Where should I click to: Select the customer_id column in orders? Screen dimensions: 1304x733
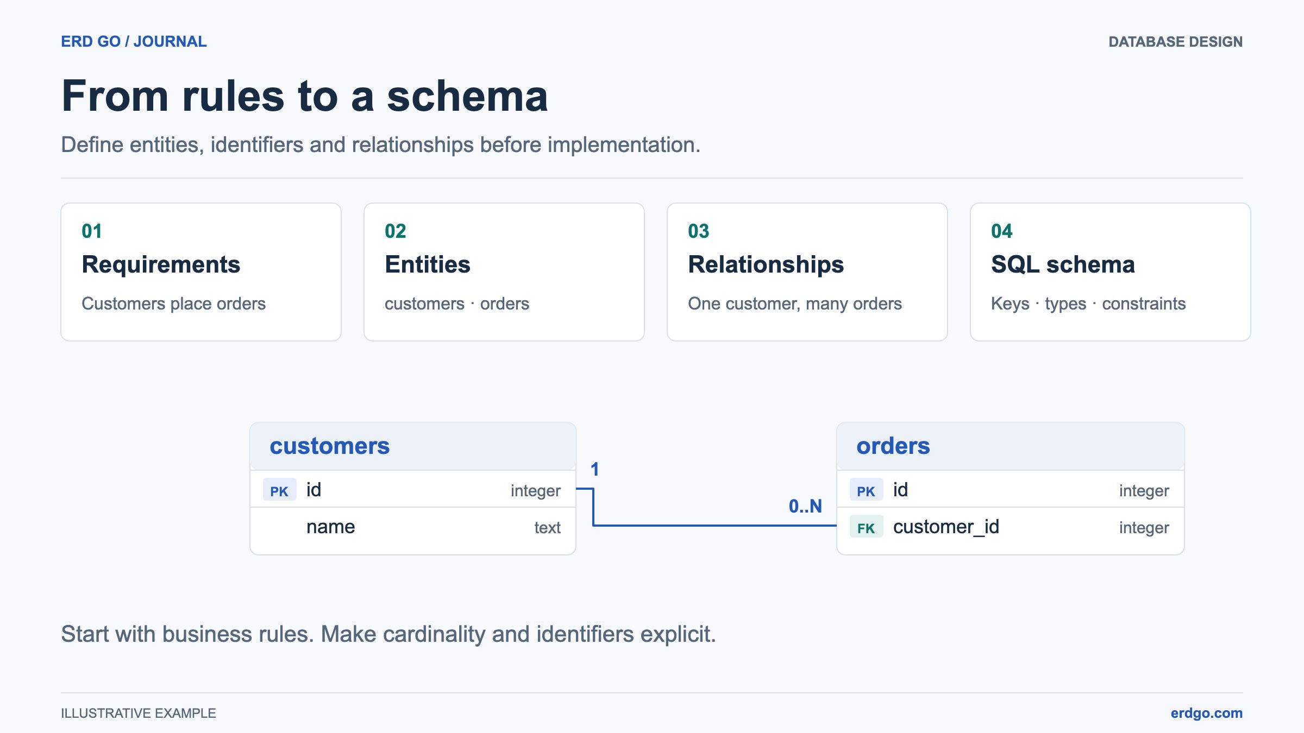[1011, 527]
